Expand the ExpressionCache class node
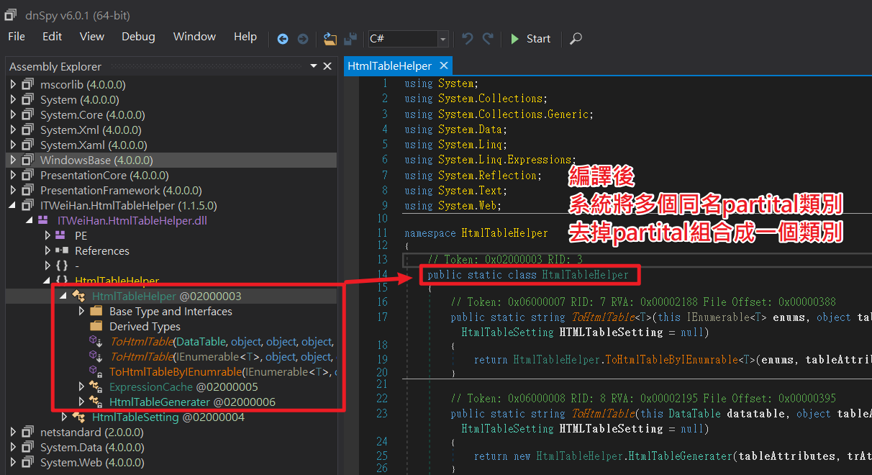 click(81, 387)
